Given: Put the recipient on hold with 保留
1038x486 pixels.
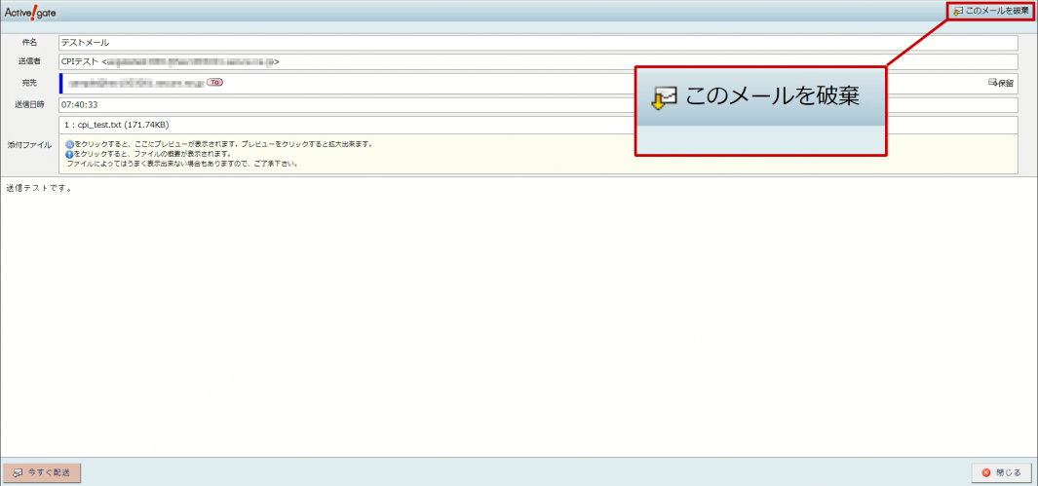Looking at the screenshot, I should (1001, 84).
